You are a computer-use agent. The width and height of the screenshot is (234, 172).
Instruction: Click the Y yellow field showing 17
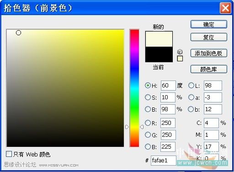click(x=211, y=147)
